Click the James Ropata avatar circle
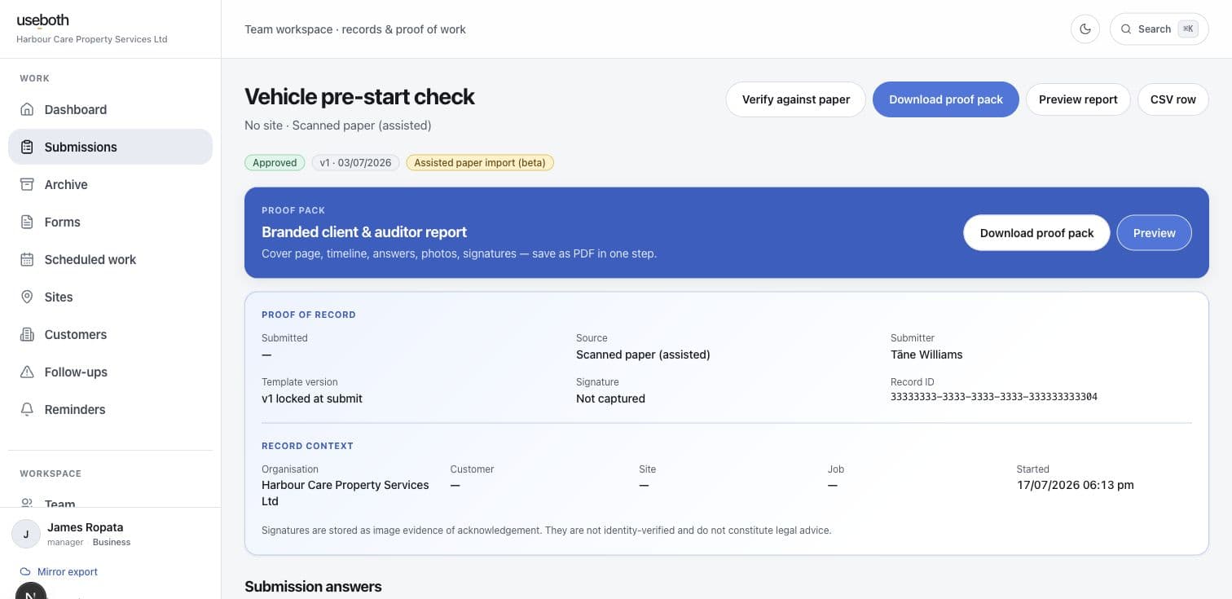 (x=26, y=534)
